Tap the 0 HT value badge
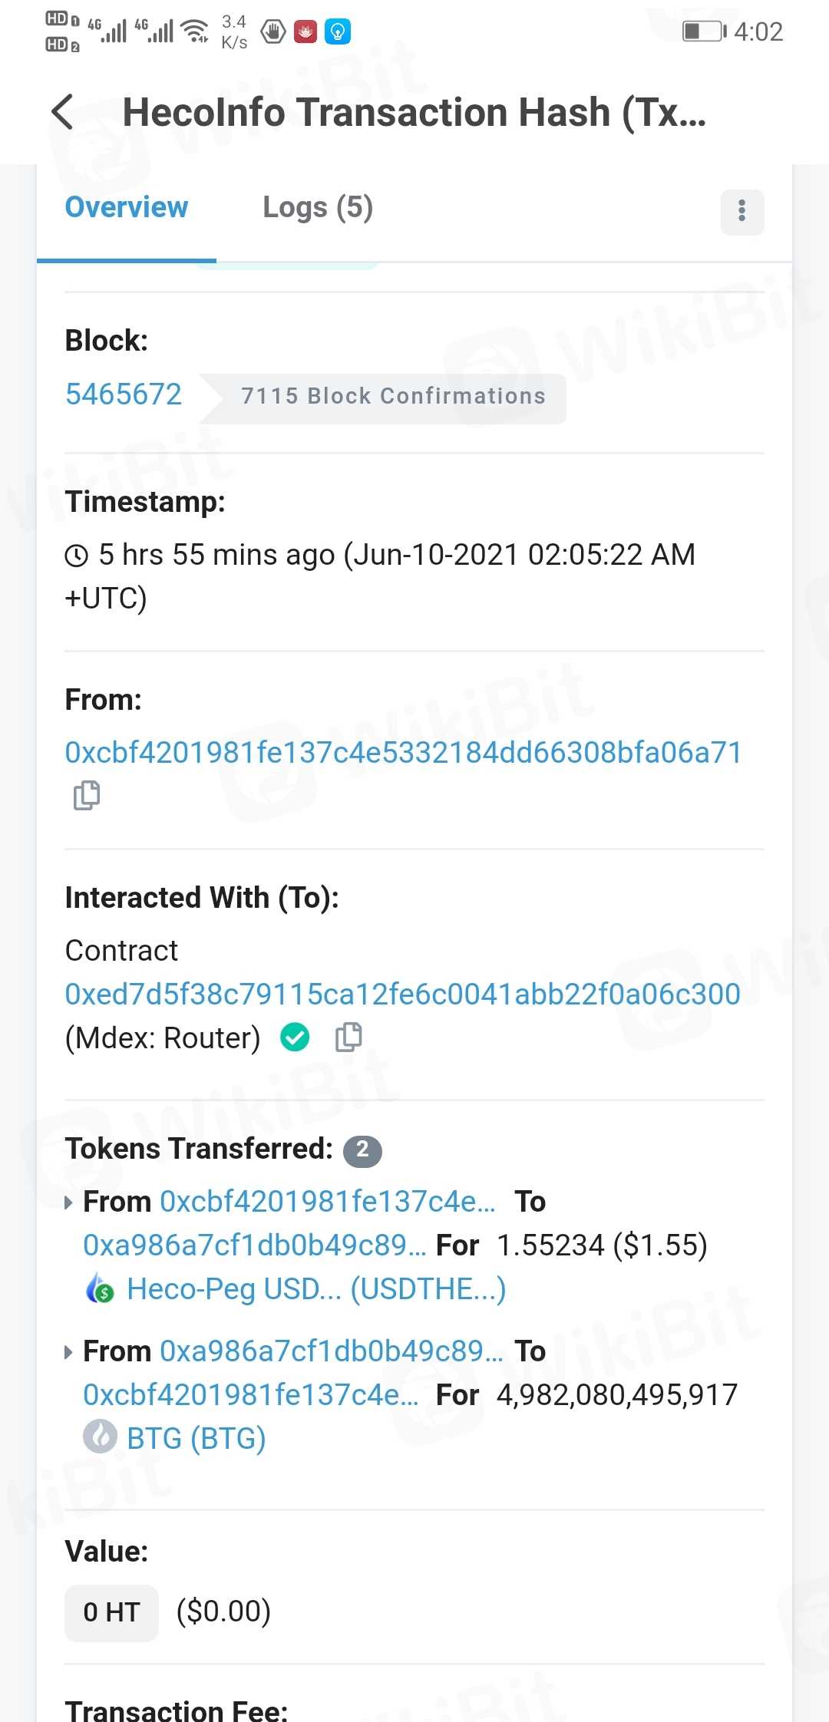The image size is (829, 1722). tap(111, 1612)
